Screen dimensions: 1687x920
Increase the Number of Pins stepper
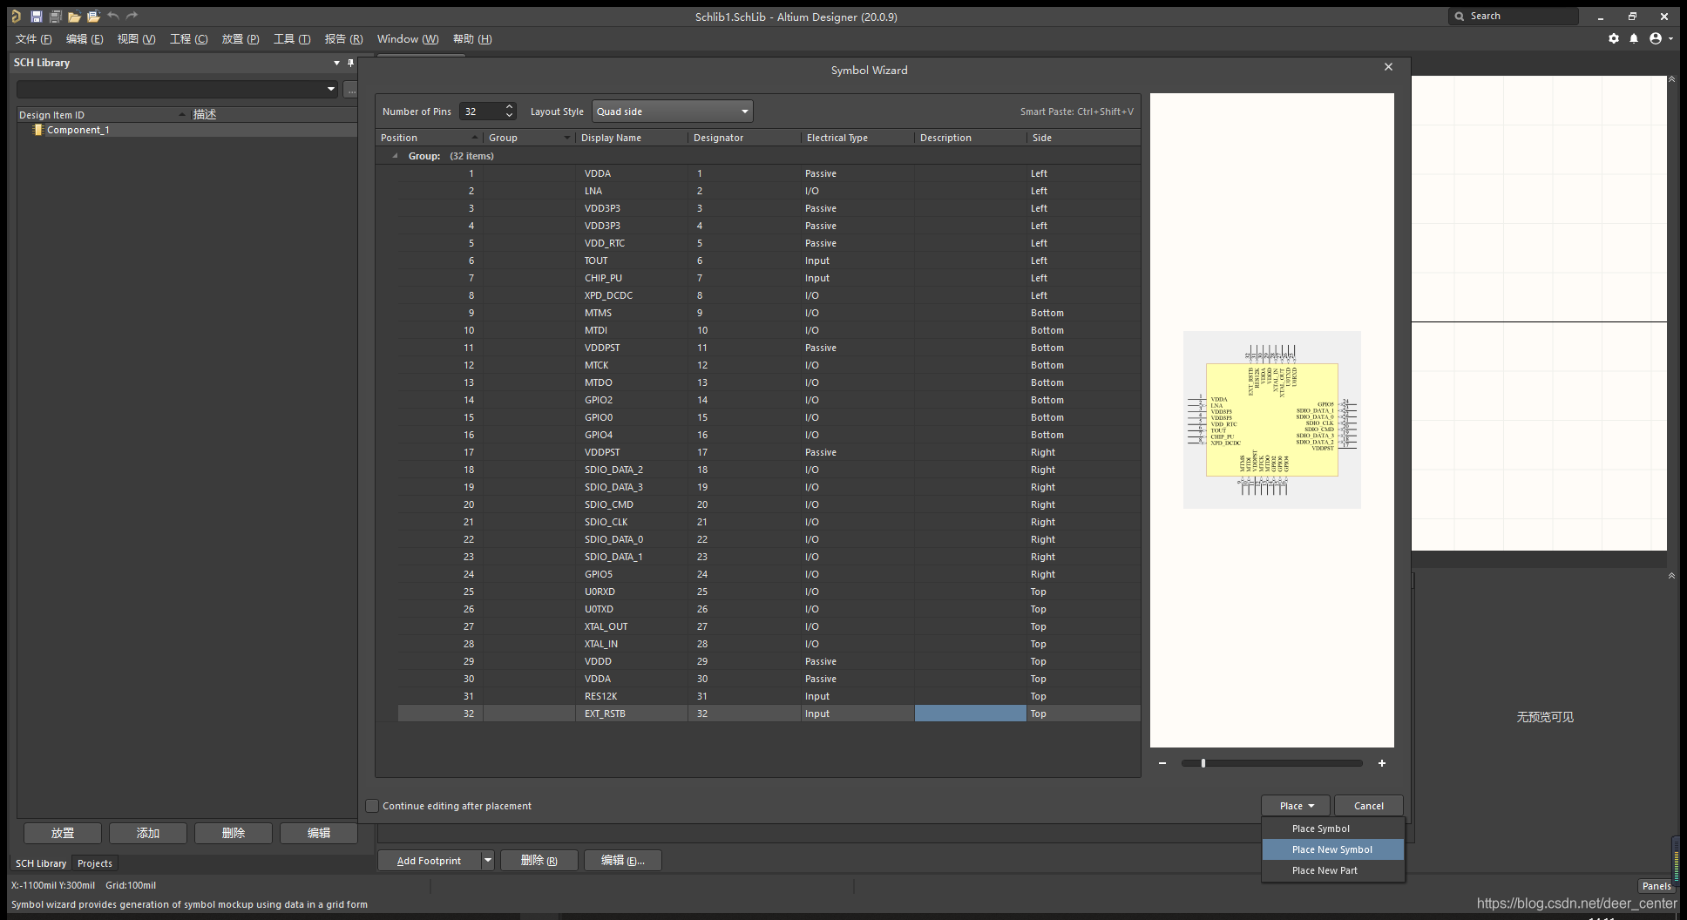[x=510, y=107]
